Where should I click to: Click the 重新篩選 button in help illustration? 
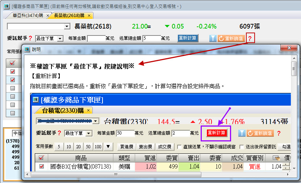pyautogui.click(x=260, y=133)
